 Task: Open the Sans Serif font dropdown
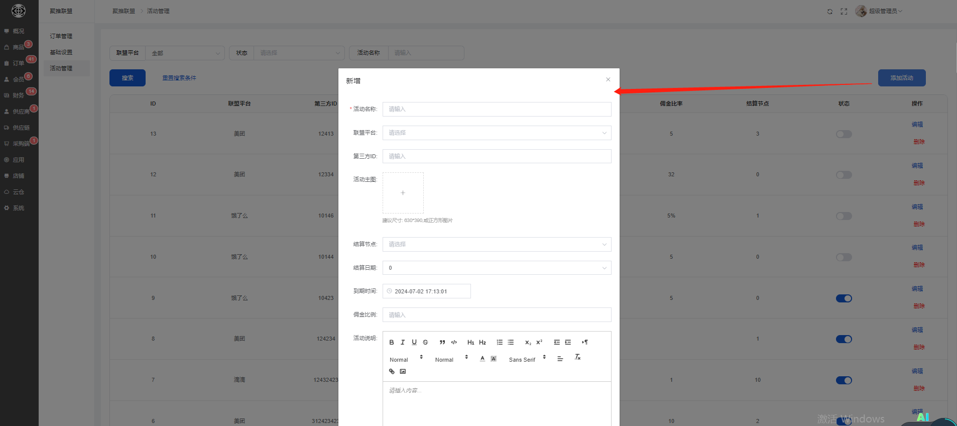pos(527,359)
